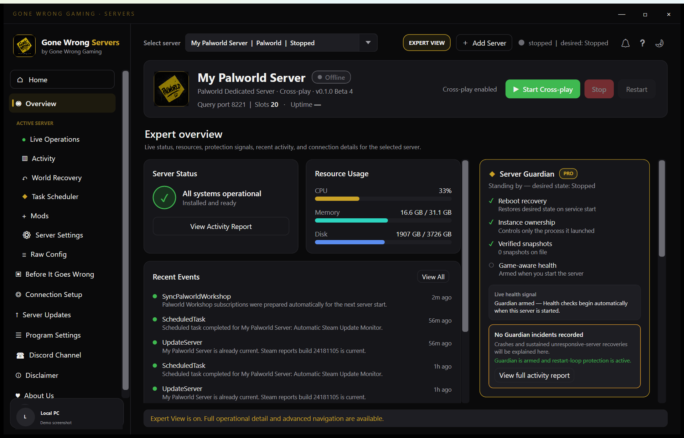This screenshot has height=438, width=684.
Task: Click the Palworld server thumbnail image
Action: click(171, 89)
